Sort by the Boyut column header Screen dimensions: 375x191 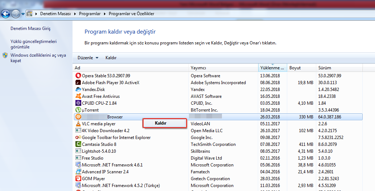295,68
